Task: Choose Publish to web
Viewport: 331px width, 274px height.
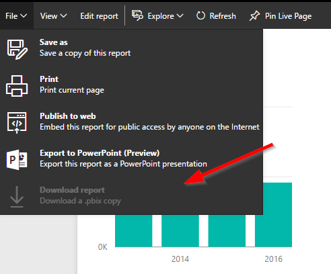Action: click(131, 122)
